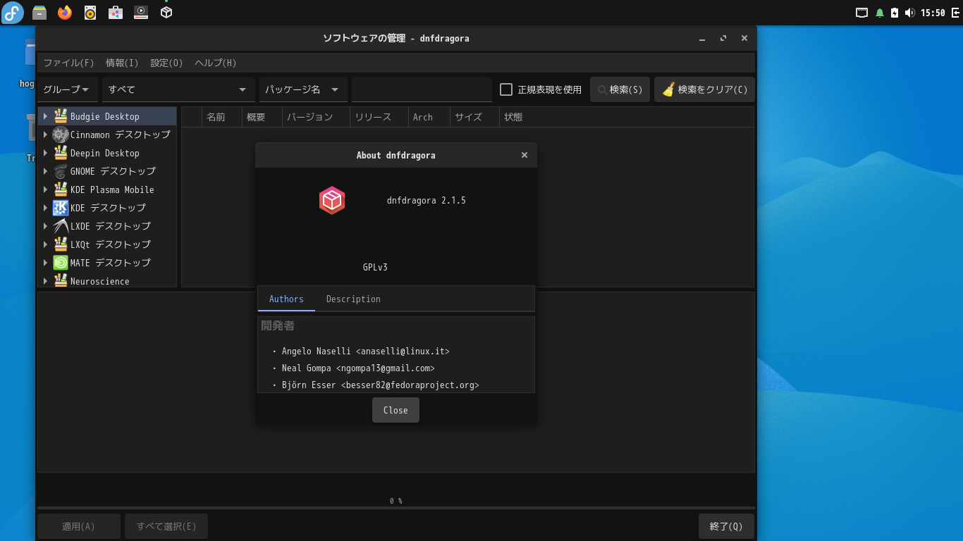Select the KDE デスクトップ gear icon
This screenshot has height=541, width=963.
tap(61, 208)
